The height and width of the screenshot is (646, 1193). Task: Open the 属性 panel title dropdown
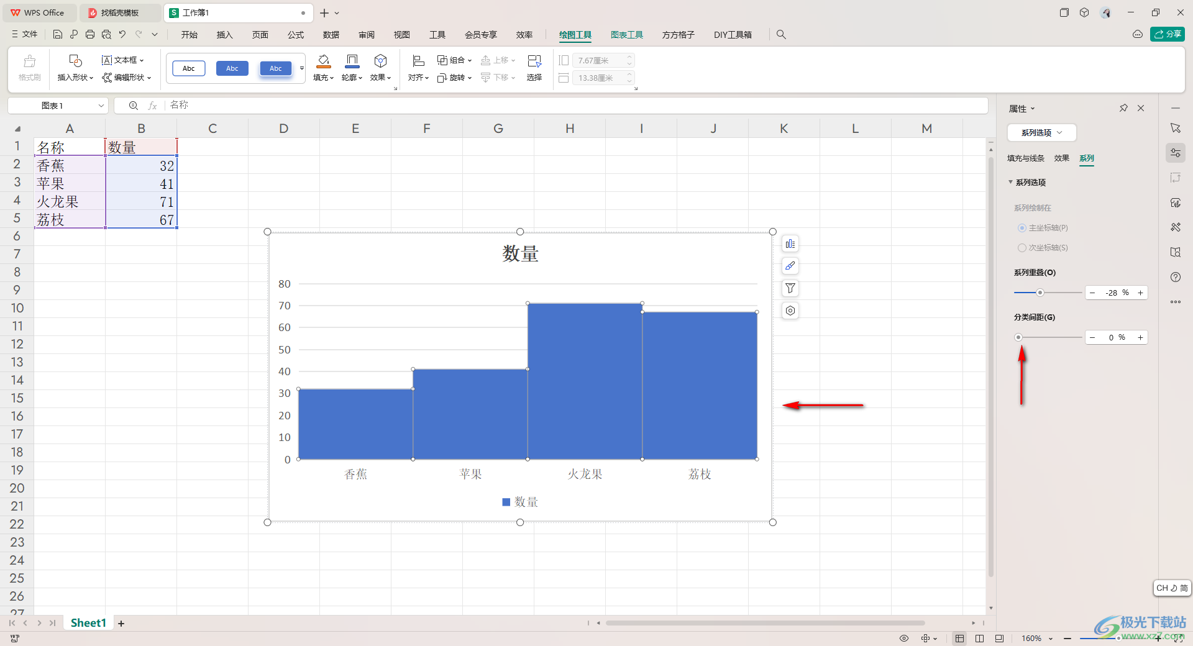(x=1022, y=109)
